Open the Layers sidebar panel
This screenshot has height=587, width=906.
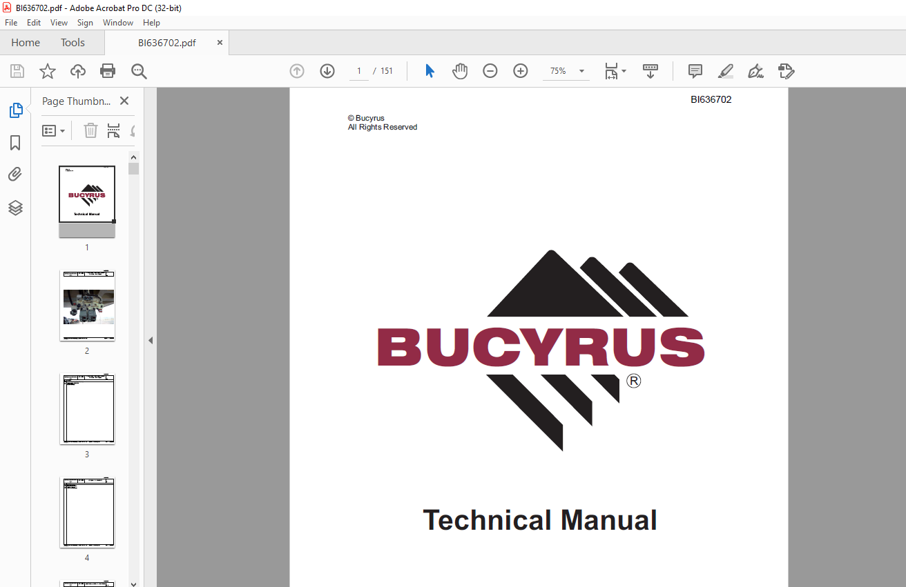pos(15,208)
